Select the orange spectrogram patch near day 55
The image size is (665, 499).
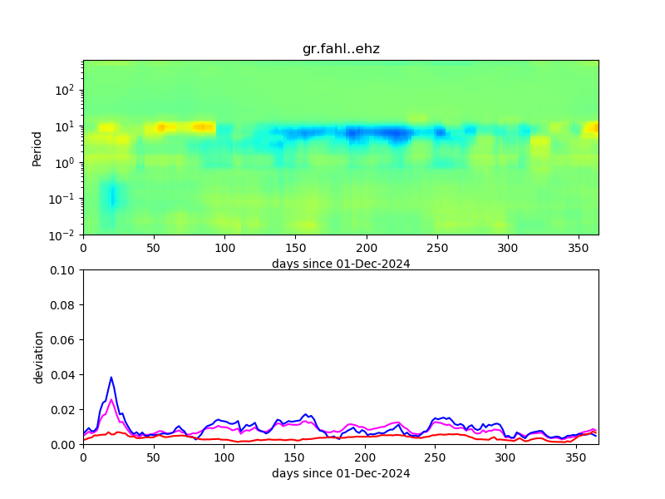pyautogui.click(x=161, y=127)
